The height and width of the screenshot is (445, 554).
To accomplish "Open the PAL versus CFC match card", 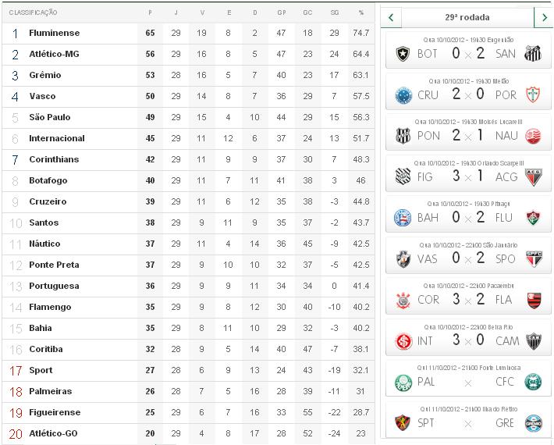I will [467, 378].
